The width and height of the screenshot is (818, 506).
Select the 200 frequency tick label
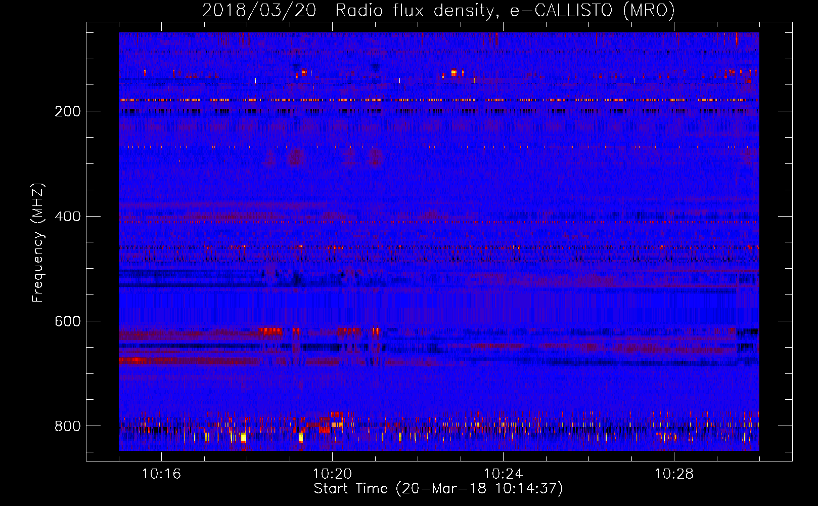tap(68, 111)
